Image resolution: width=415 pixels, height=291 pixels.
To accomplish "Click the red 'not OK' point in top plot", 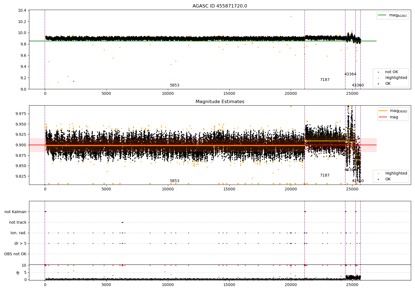I will pos(74,81).
